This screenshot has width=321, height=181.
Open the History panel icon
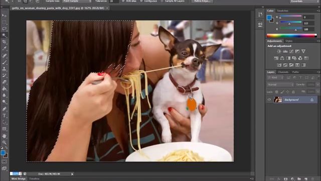(260, 15)
